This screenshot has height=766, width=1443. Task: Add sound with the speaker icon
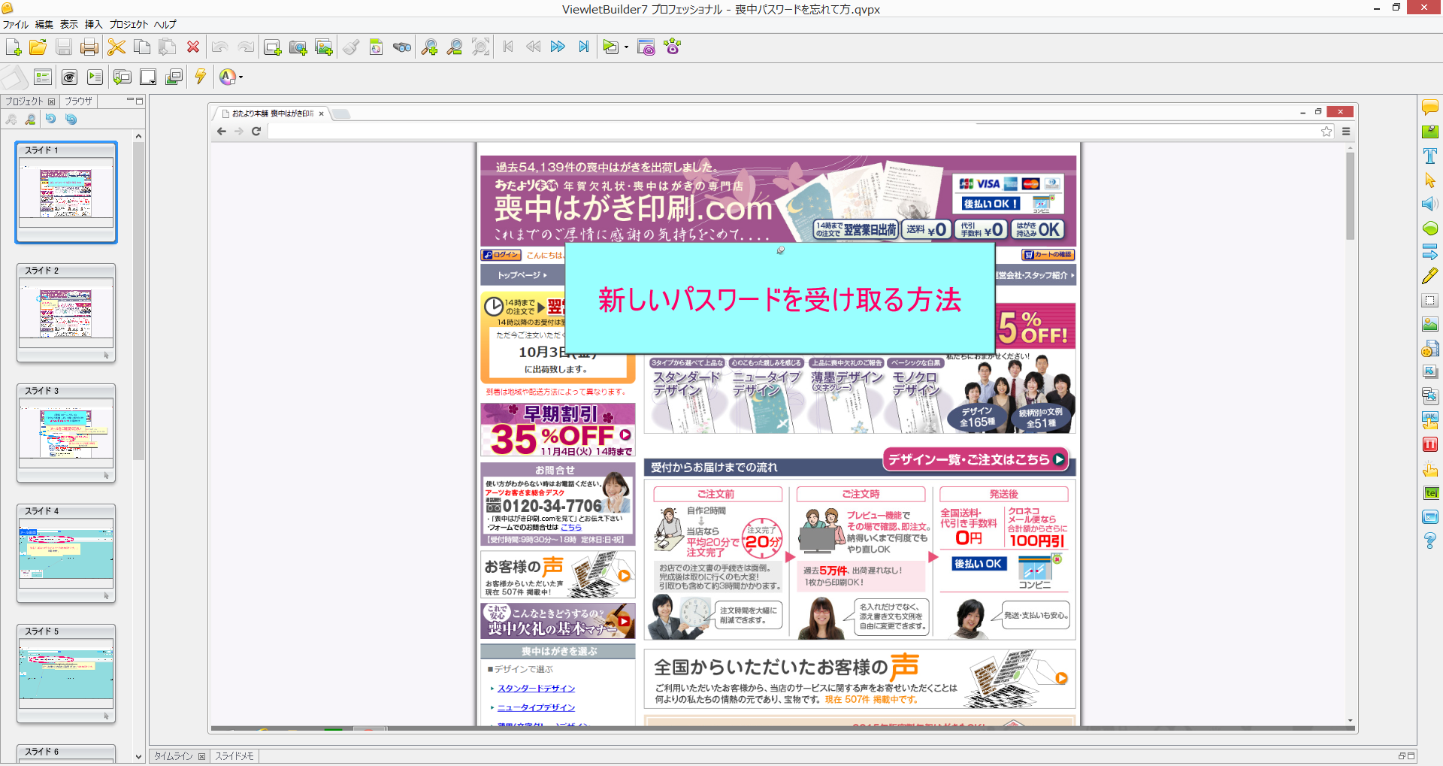coord(1430,204)
